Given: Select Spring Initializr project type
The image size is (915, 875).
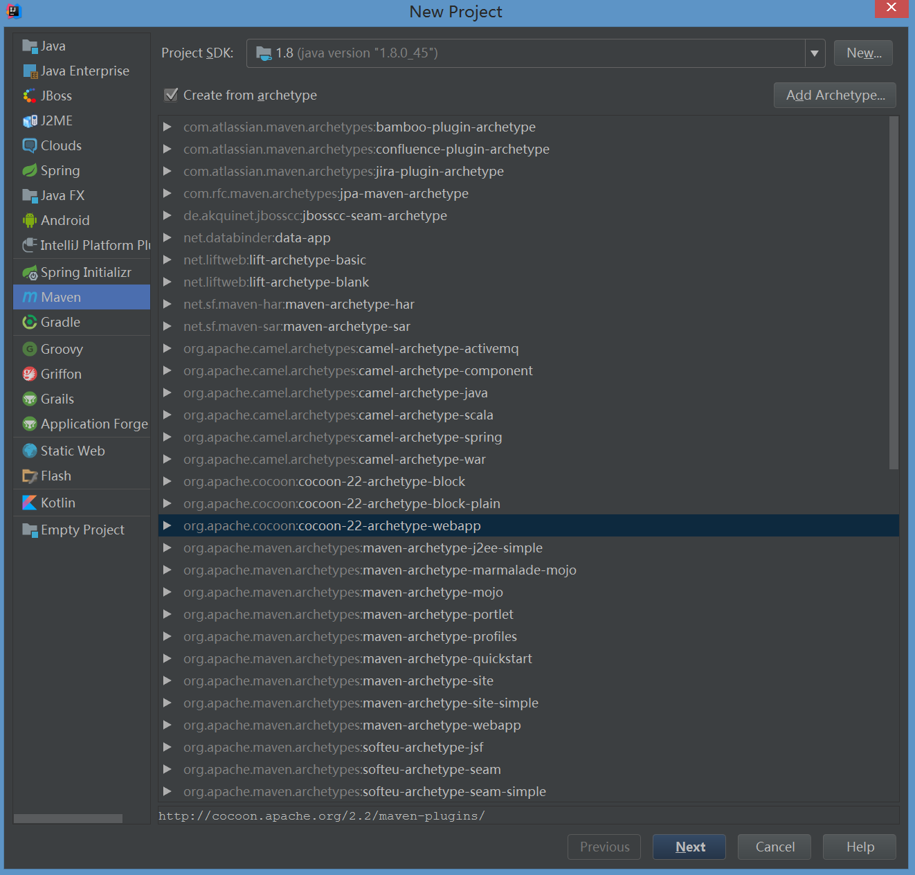Looking at the screenshot, I should point(82,273).
